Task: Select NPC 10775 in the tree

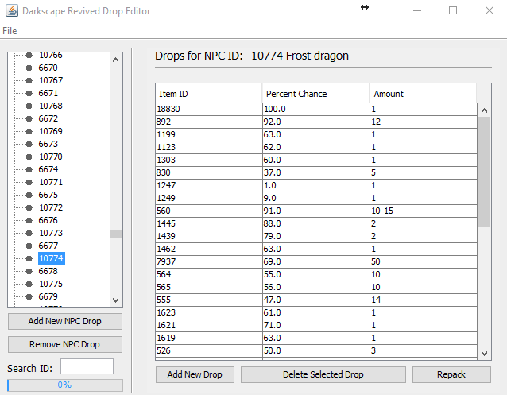Action: click(x=51, y=284)
